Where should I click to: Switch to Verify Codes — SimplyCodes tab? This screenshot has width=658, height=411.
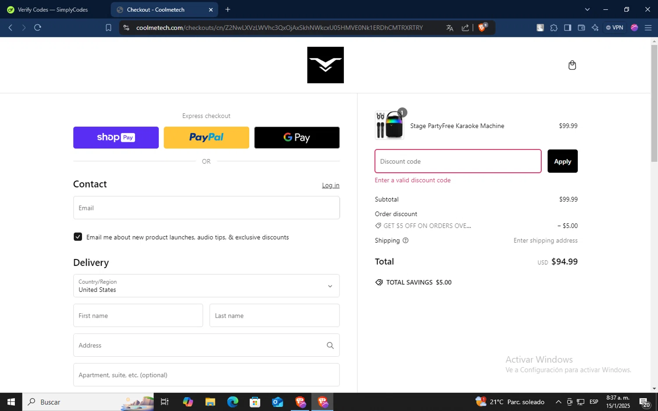click(x=53, y=10)
